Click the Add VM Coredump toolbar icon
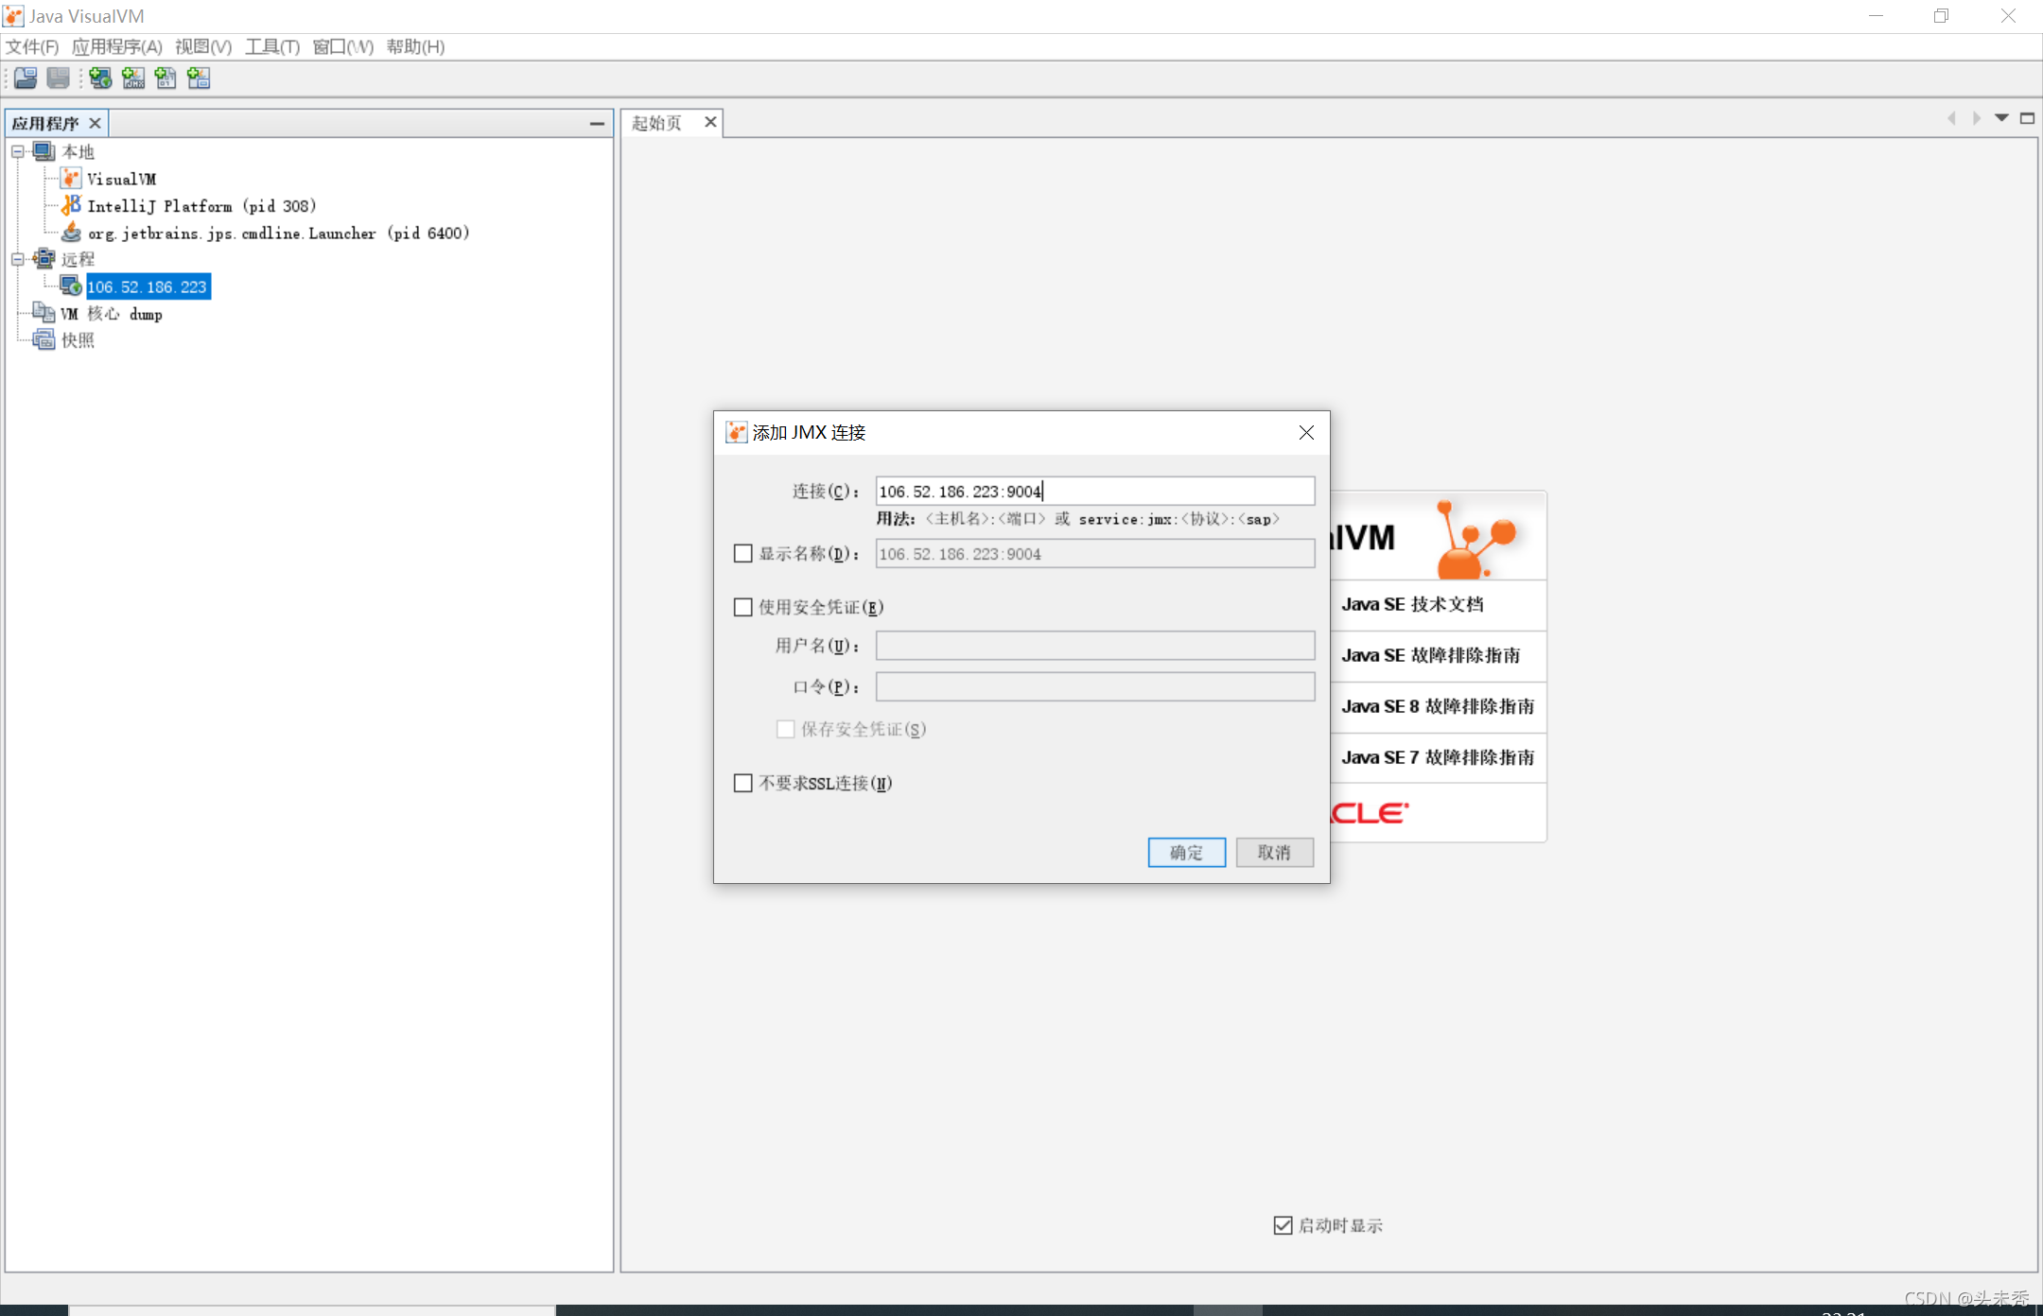The height and width of the screenshot is (1316, 2043). (x=166, y=78)
